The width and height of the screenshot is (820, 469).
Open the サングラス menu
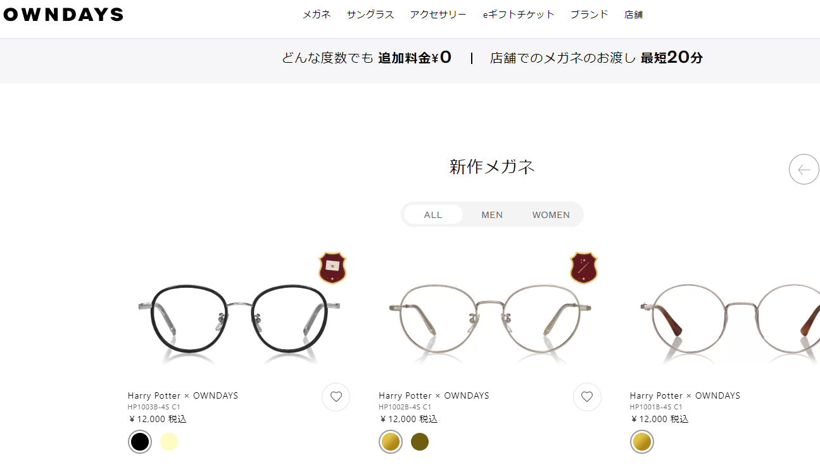point(370,15)
